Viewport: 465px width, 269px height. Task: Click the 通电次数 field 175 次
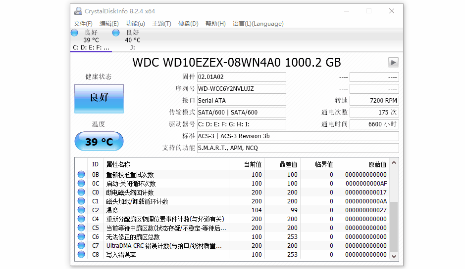[374, 113]
